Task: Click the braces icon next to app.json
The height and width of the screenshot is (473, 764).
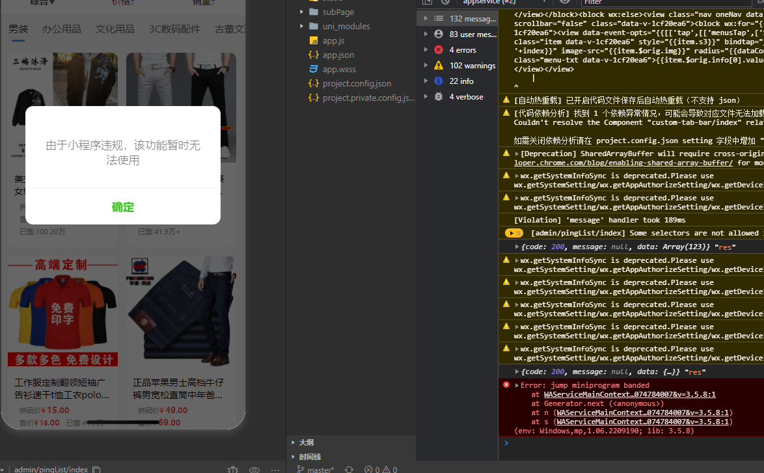Action: tap(314, 55)
